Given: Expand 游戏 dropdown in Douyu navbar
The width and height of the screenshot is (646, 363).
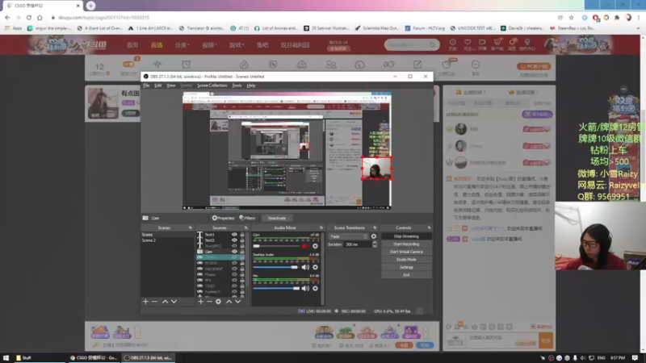Looking at the screenshot, I should 236,45.
